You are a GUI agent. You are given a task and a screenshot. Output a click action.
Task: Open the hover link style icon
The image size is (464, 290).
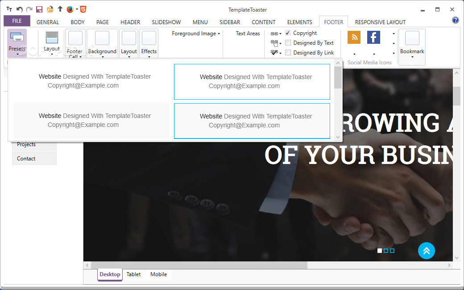point(276,43)
